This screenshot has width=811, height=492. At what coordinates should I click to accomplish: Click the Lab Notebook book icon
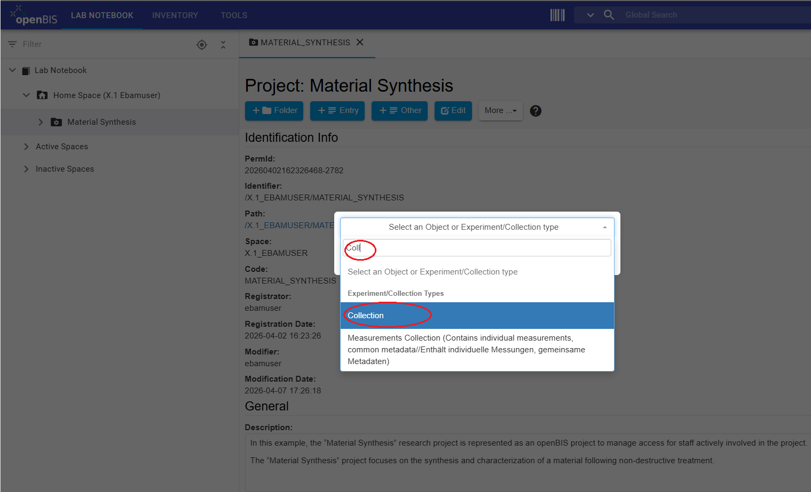point(26,70)
